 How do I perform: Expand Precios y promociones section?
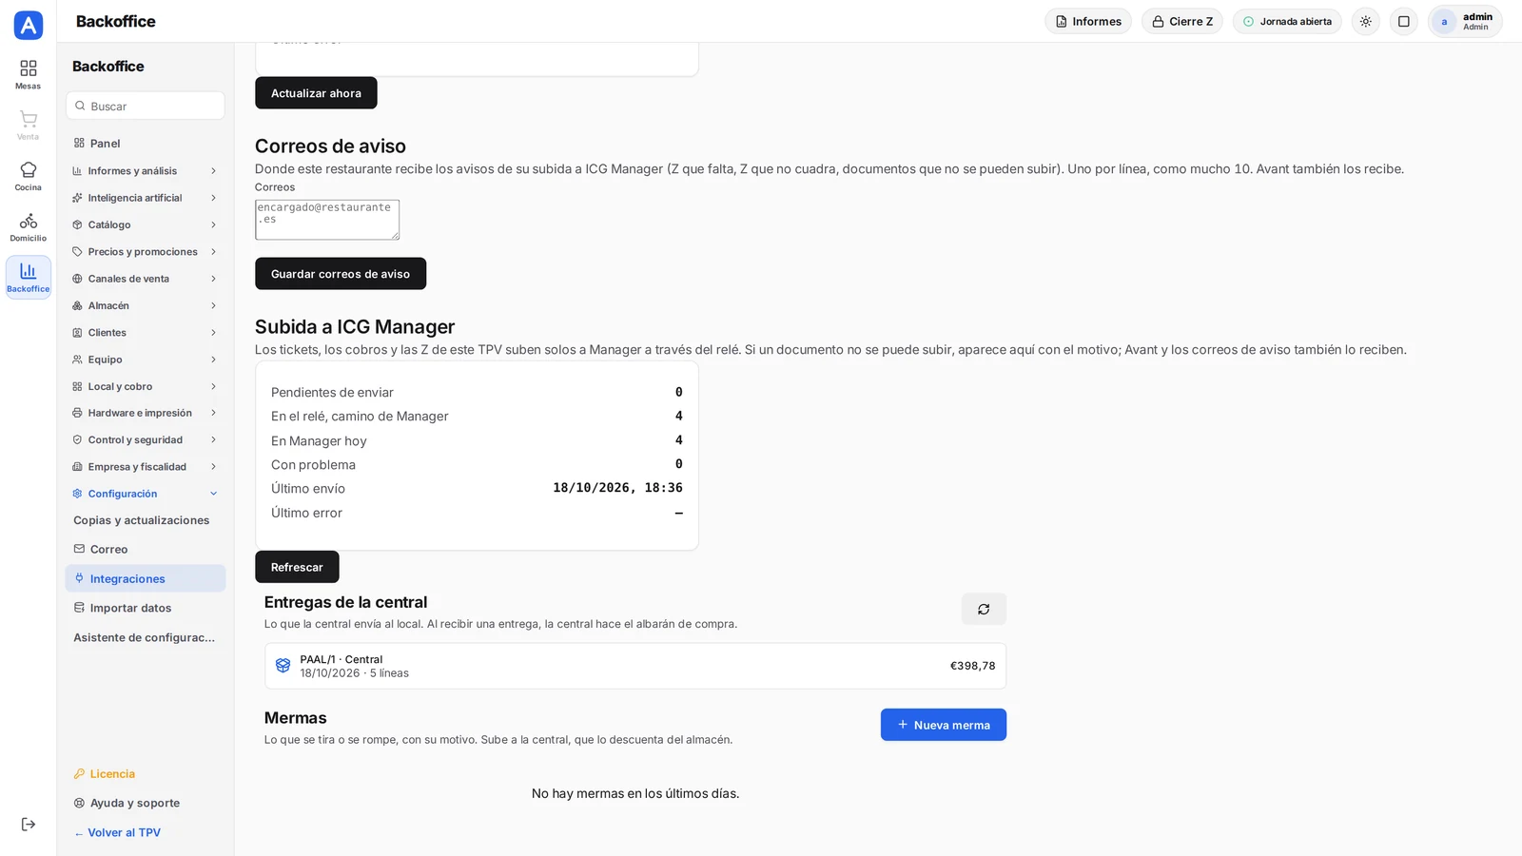[x=146, y=252]
